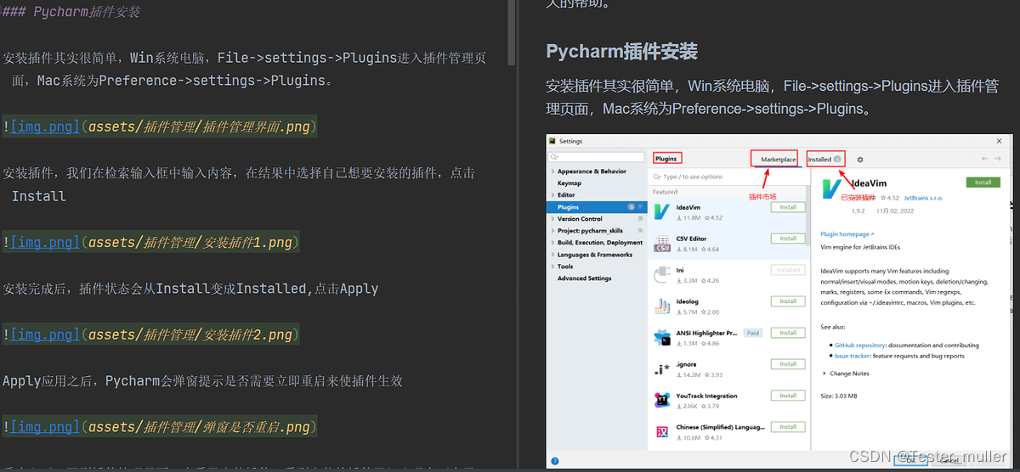Click the 'Featured' label above plugin list
The image size is (1020, 472).
click(x=665, y=192)
